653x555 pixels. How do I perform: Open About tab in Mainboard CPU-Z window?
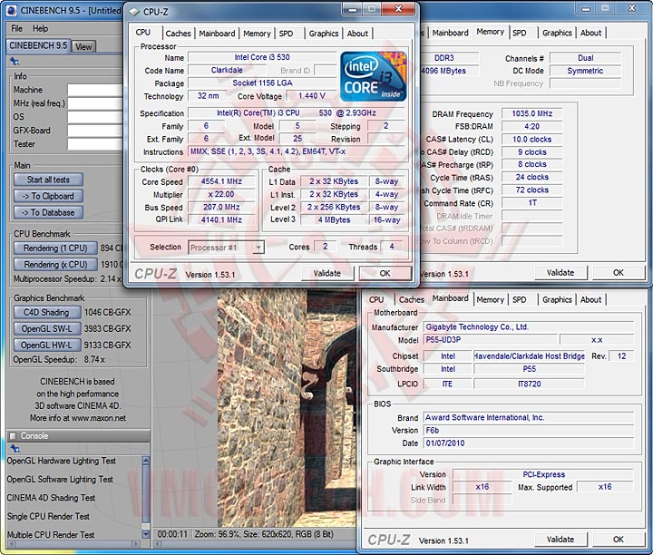point(590,300)
